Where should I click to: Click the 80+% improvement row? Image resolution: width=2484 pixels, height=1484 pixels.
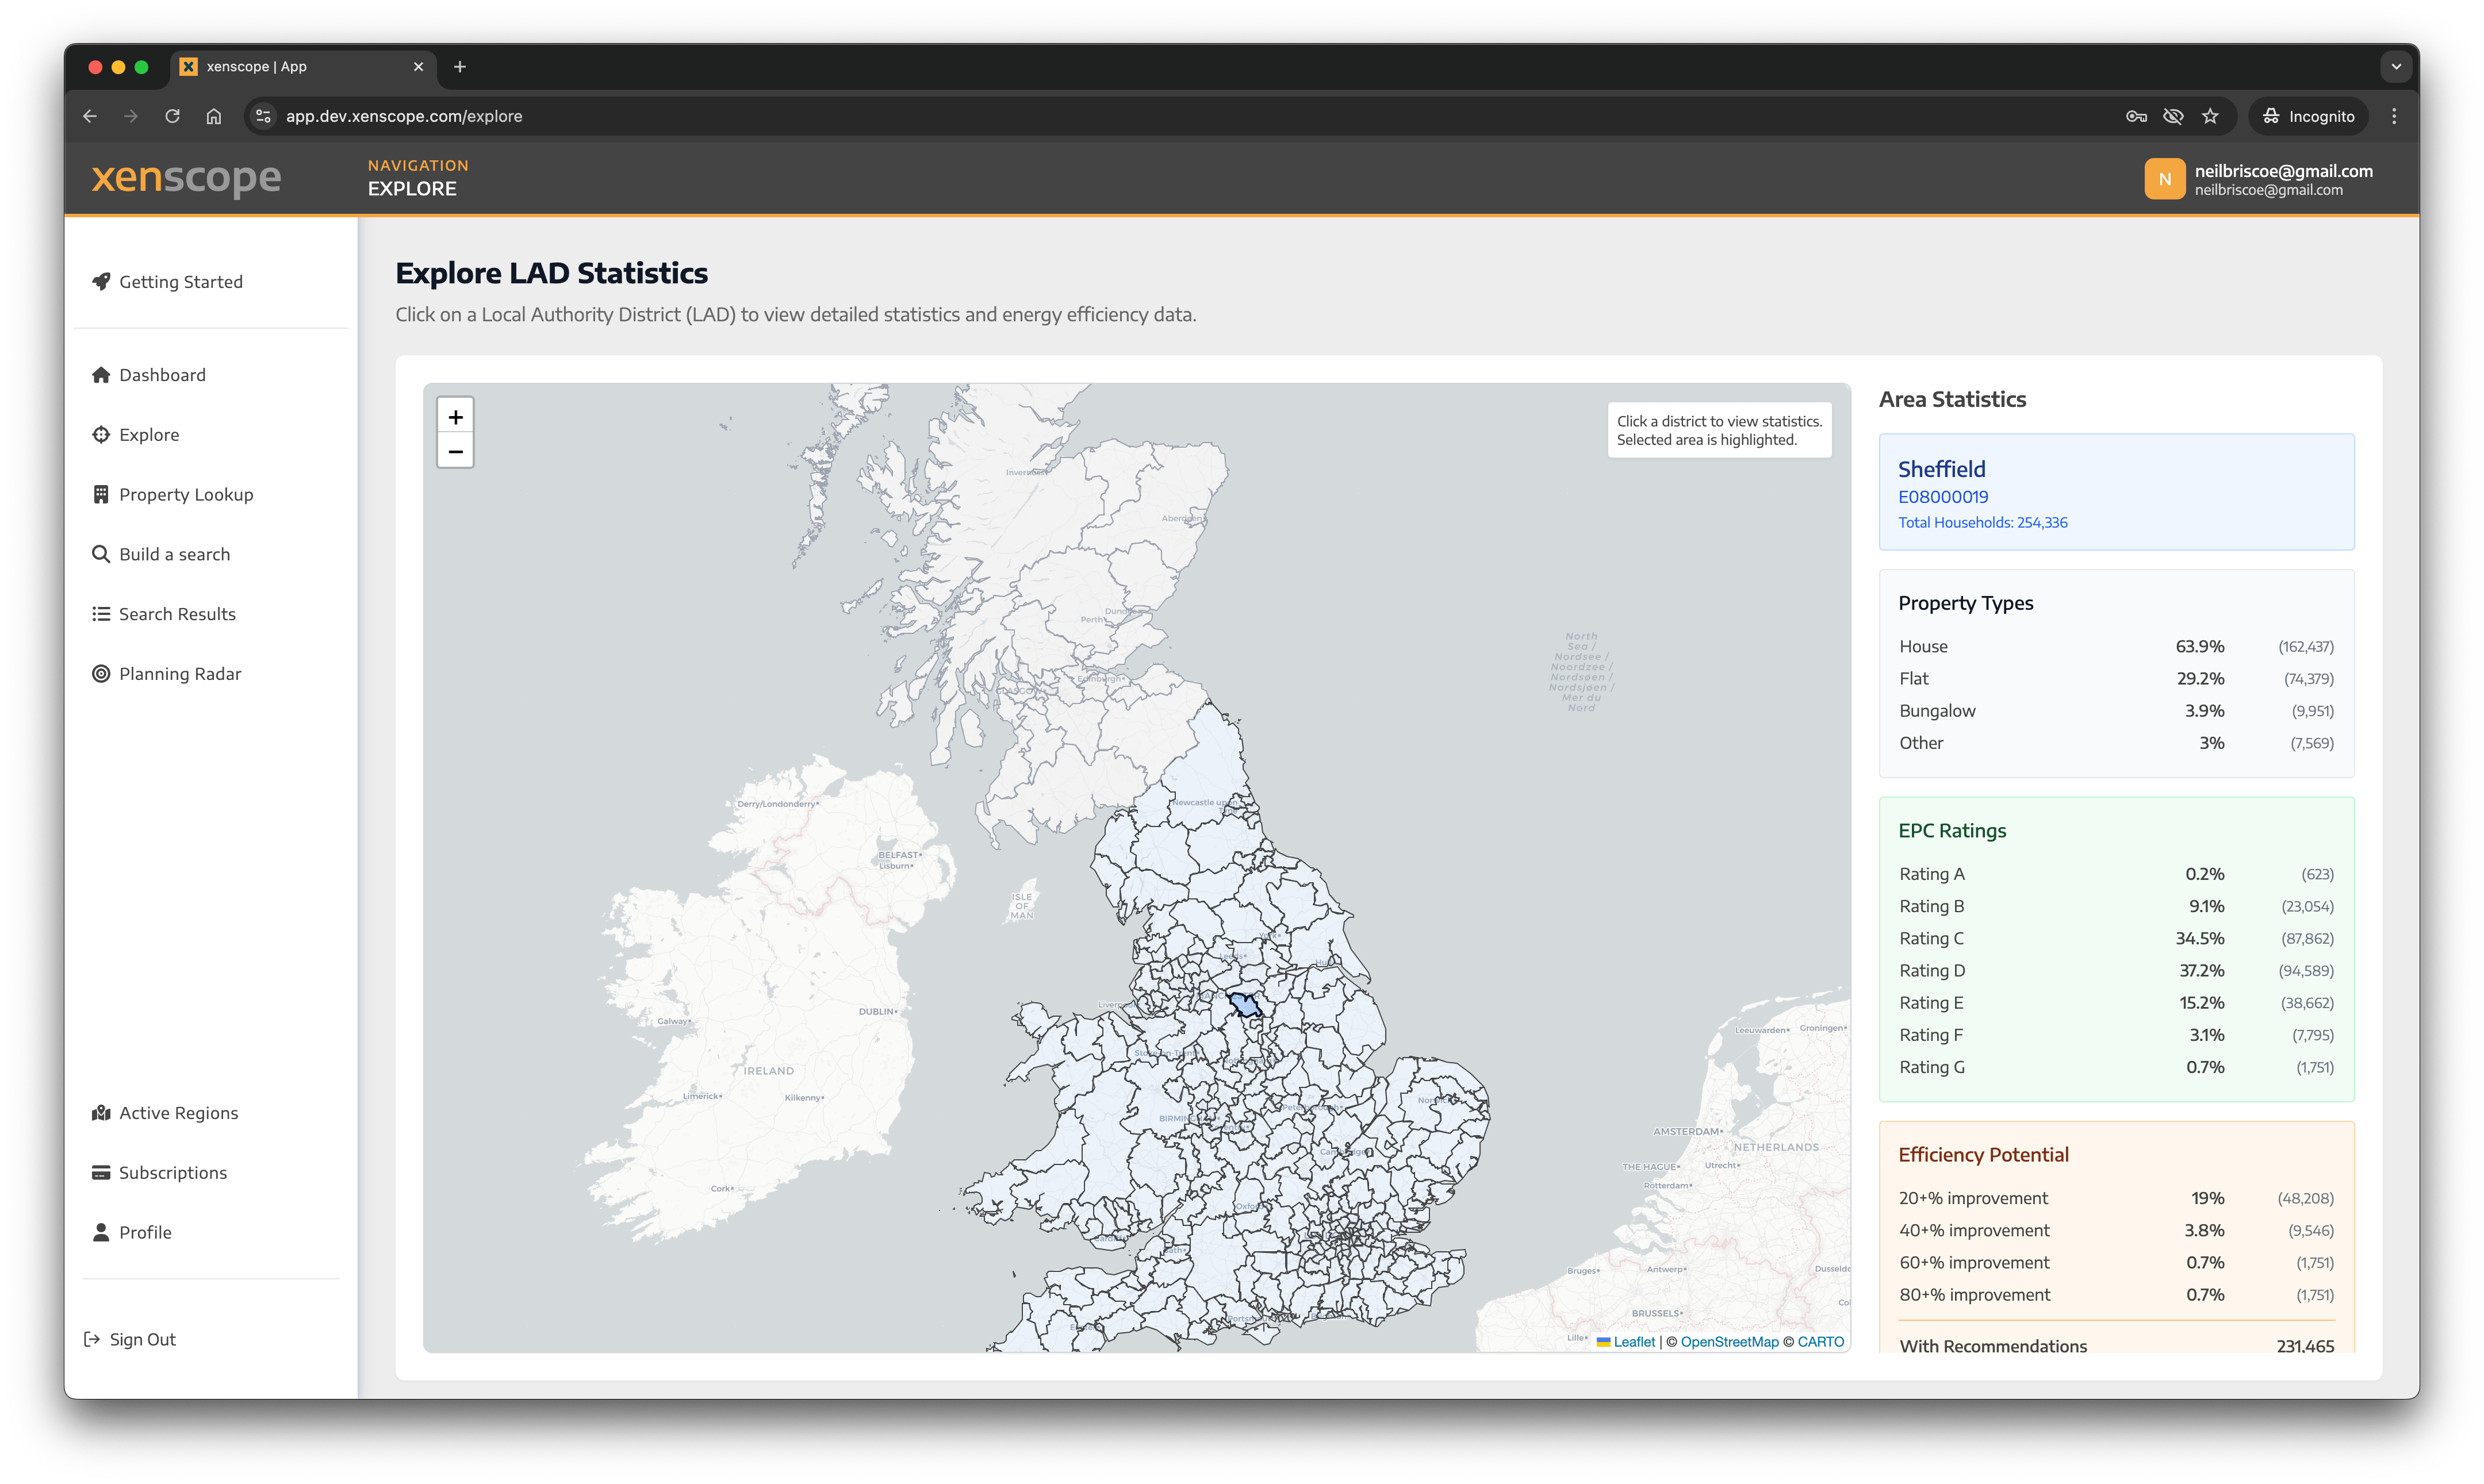(2116, 1295)
